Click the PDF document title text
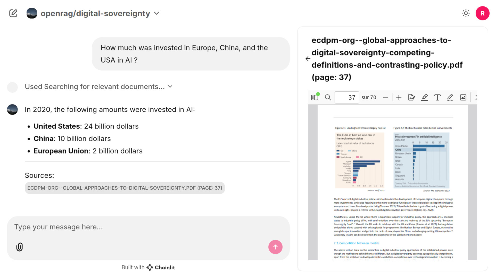 pos(387,59)
